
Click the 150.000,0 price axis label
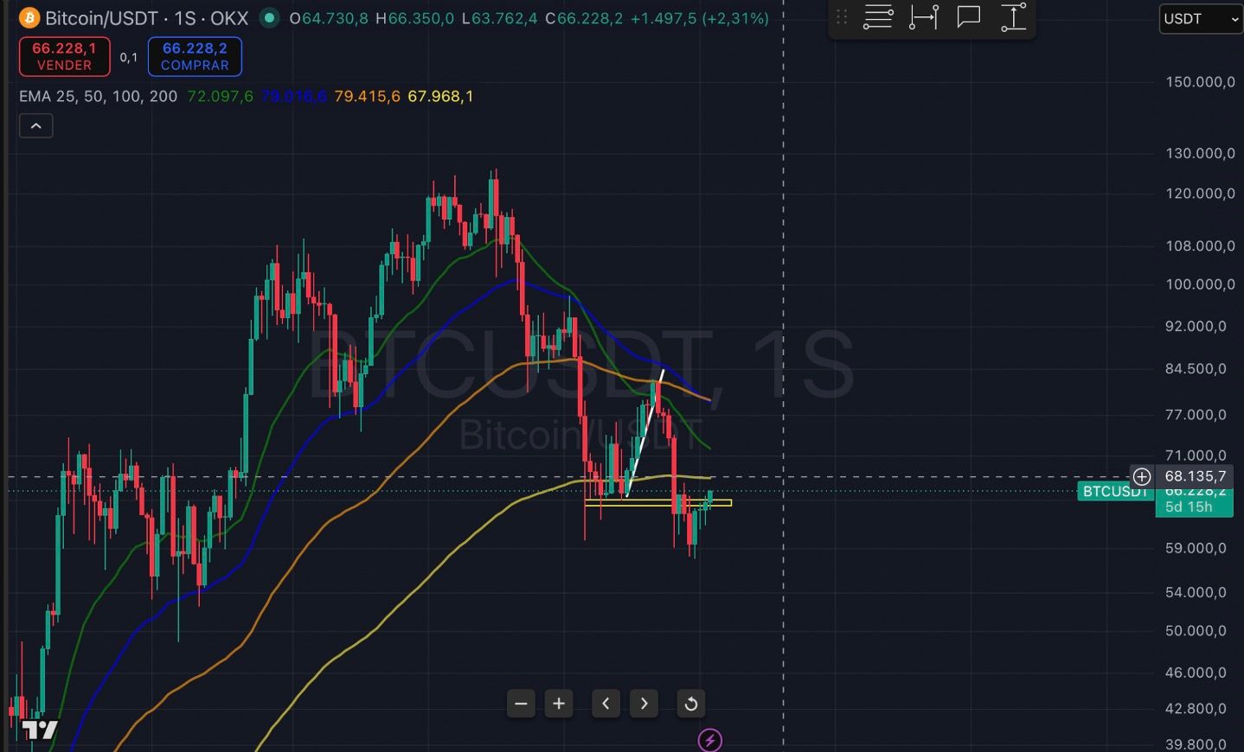(x=1200, y=82)
